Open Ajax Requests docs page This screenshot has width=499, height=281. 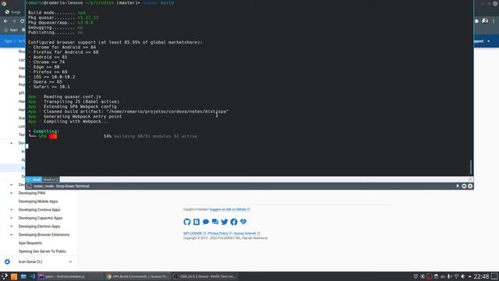(x=30, y=243)
